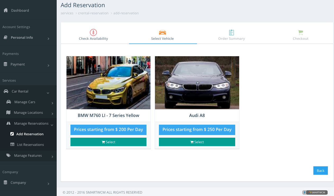334x196 pixels.
Task: Click the Personal Info book icon
Action: coord(5,37)
